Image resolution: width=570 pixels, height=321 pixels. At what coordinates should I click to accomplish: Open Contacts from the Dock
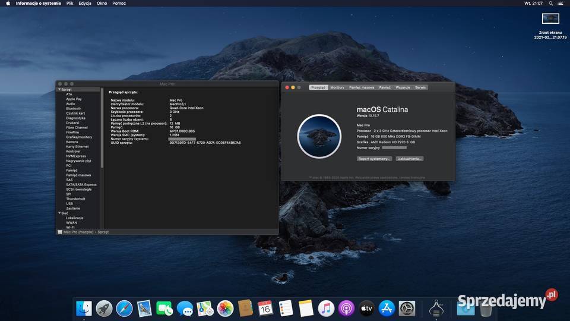[245, 309]
